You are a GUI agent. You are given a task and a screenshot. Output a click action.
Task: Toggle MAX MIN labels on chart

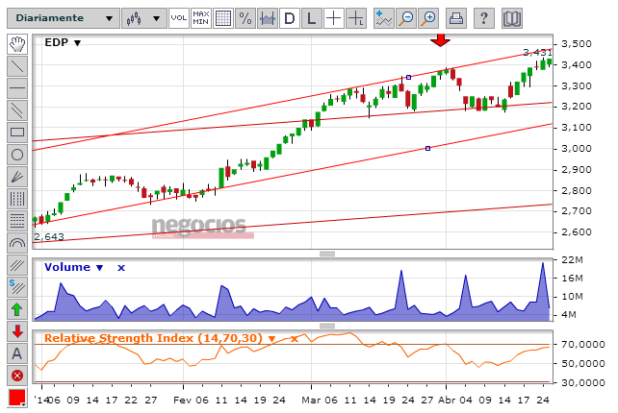click(201, 18)
